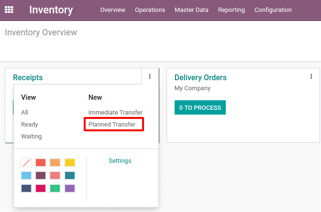Open the Delivery Orders title link
The width and height of the screenshot is (321, 212).
coord(200,78)
